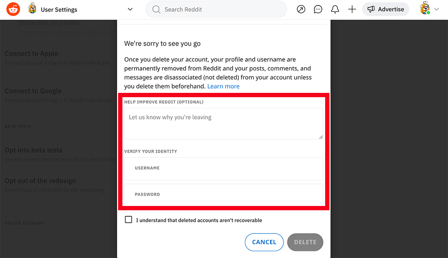Click the plus icon to create a post
The image size is (448, 258).
352,9
